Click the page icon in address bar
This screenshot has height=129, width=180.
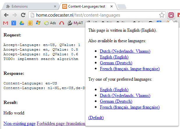click(33, 15)
